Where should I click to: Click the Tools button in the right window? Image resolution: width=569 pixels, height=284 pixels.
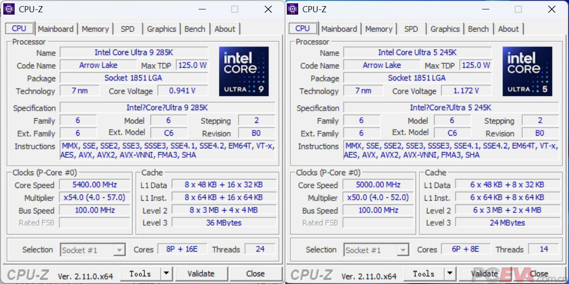pyautogui.click(x=424, y=274)
